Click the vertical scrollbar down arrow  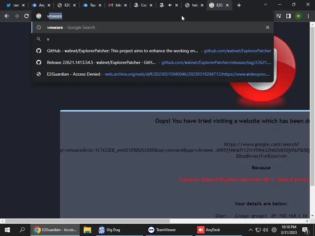312,216
